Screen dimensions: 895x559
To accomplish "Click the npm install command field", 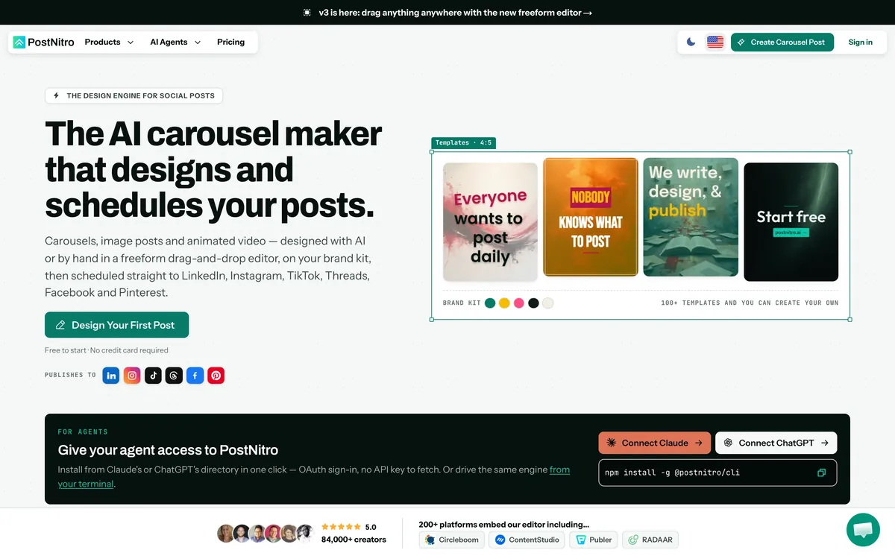I will (717, 473).
